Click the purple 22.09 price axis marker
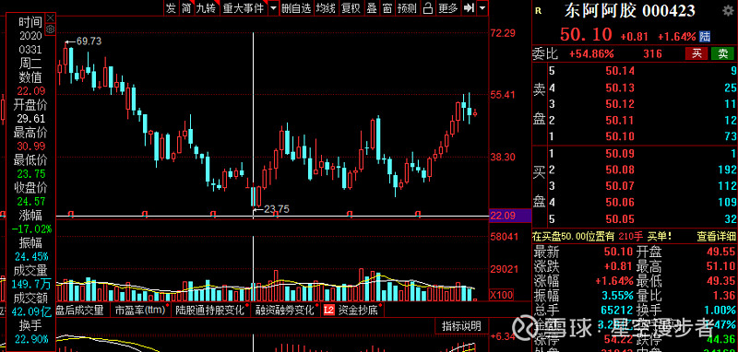Image resolution: width=738 pixels, height=352 pixels. pos(510,217)
